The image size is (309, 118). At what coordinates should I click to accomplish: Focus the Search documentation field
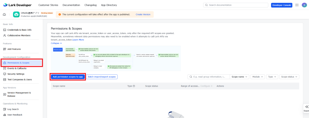pyautogui.click(x=236, y=5)
